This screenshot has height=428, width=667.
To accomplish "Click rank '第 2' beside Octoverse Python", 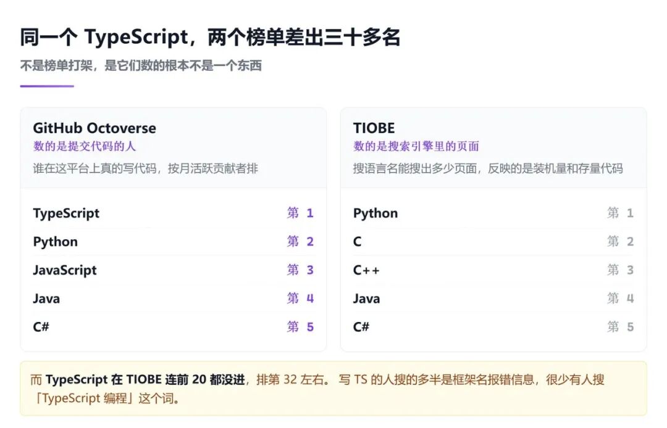I will [300, 241].
